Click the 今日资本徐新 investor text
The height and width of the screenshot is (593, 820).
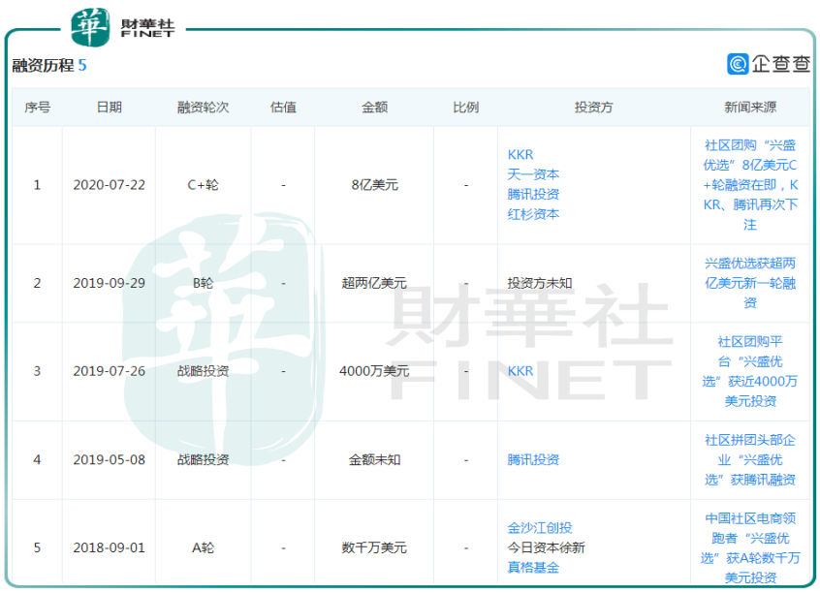coord(546,548)
